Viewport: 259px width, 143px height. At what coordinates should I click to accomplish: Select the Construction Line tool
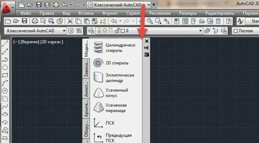point(5,51)
